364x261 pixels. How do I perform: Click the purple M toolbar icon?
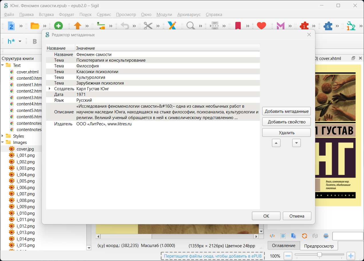(281, 26)
